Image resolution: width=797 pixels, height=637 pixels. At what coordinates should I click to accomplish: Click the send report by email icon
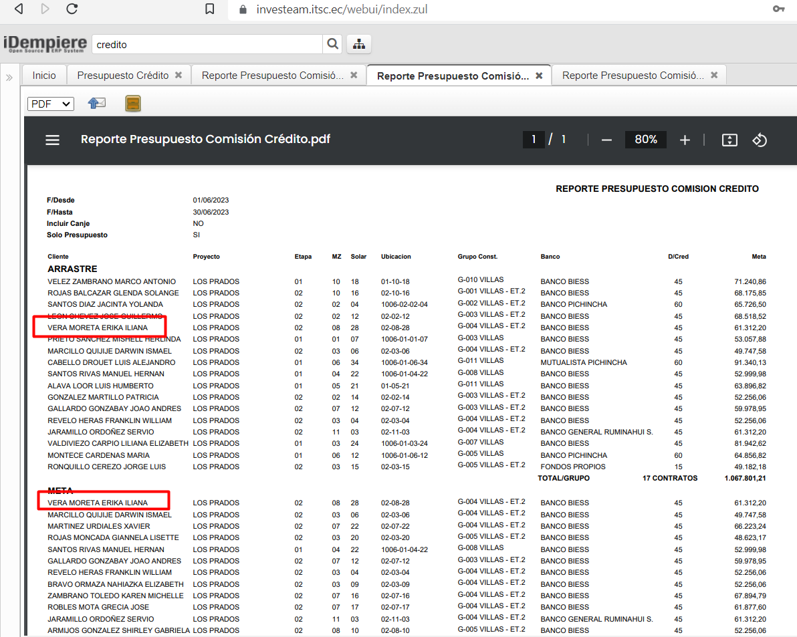(97, 104)
